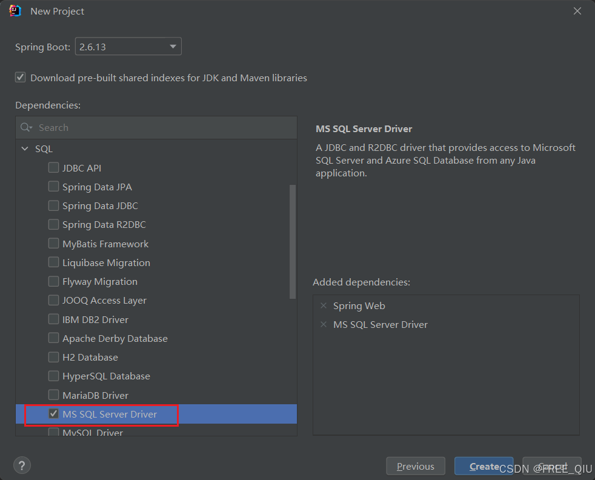
Task: Check the JDBC API dependency
Action: coord(53,167)
